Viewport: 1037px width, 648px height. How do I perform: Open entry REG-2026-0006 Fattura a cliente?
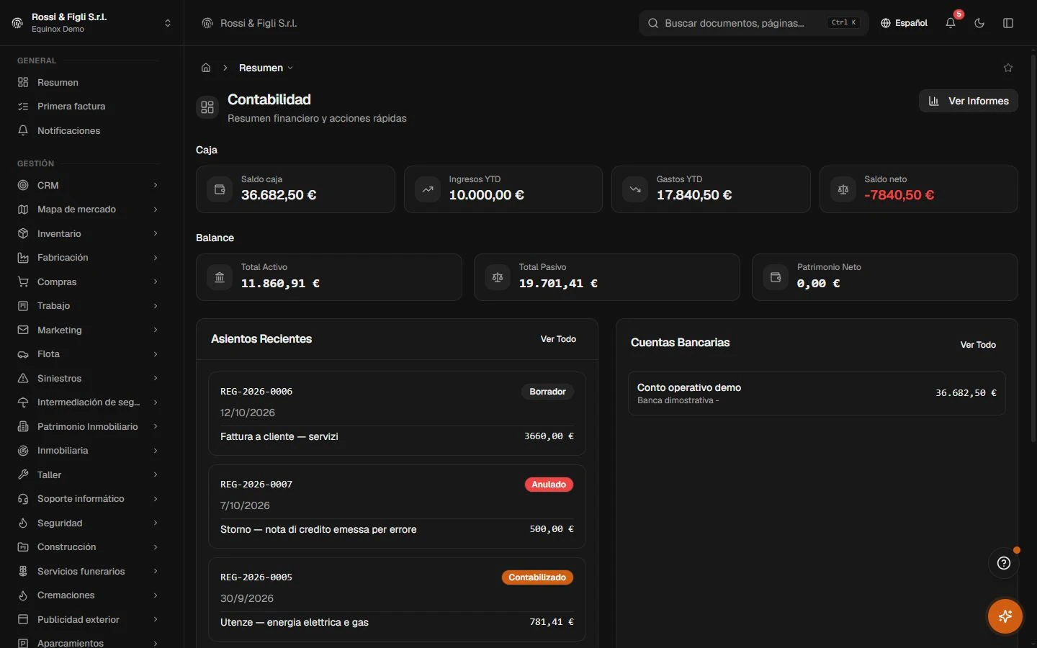pyautogui.click(x=397, y=413)
